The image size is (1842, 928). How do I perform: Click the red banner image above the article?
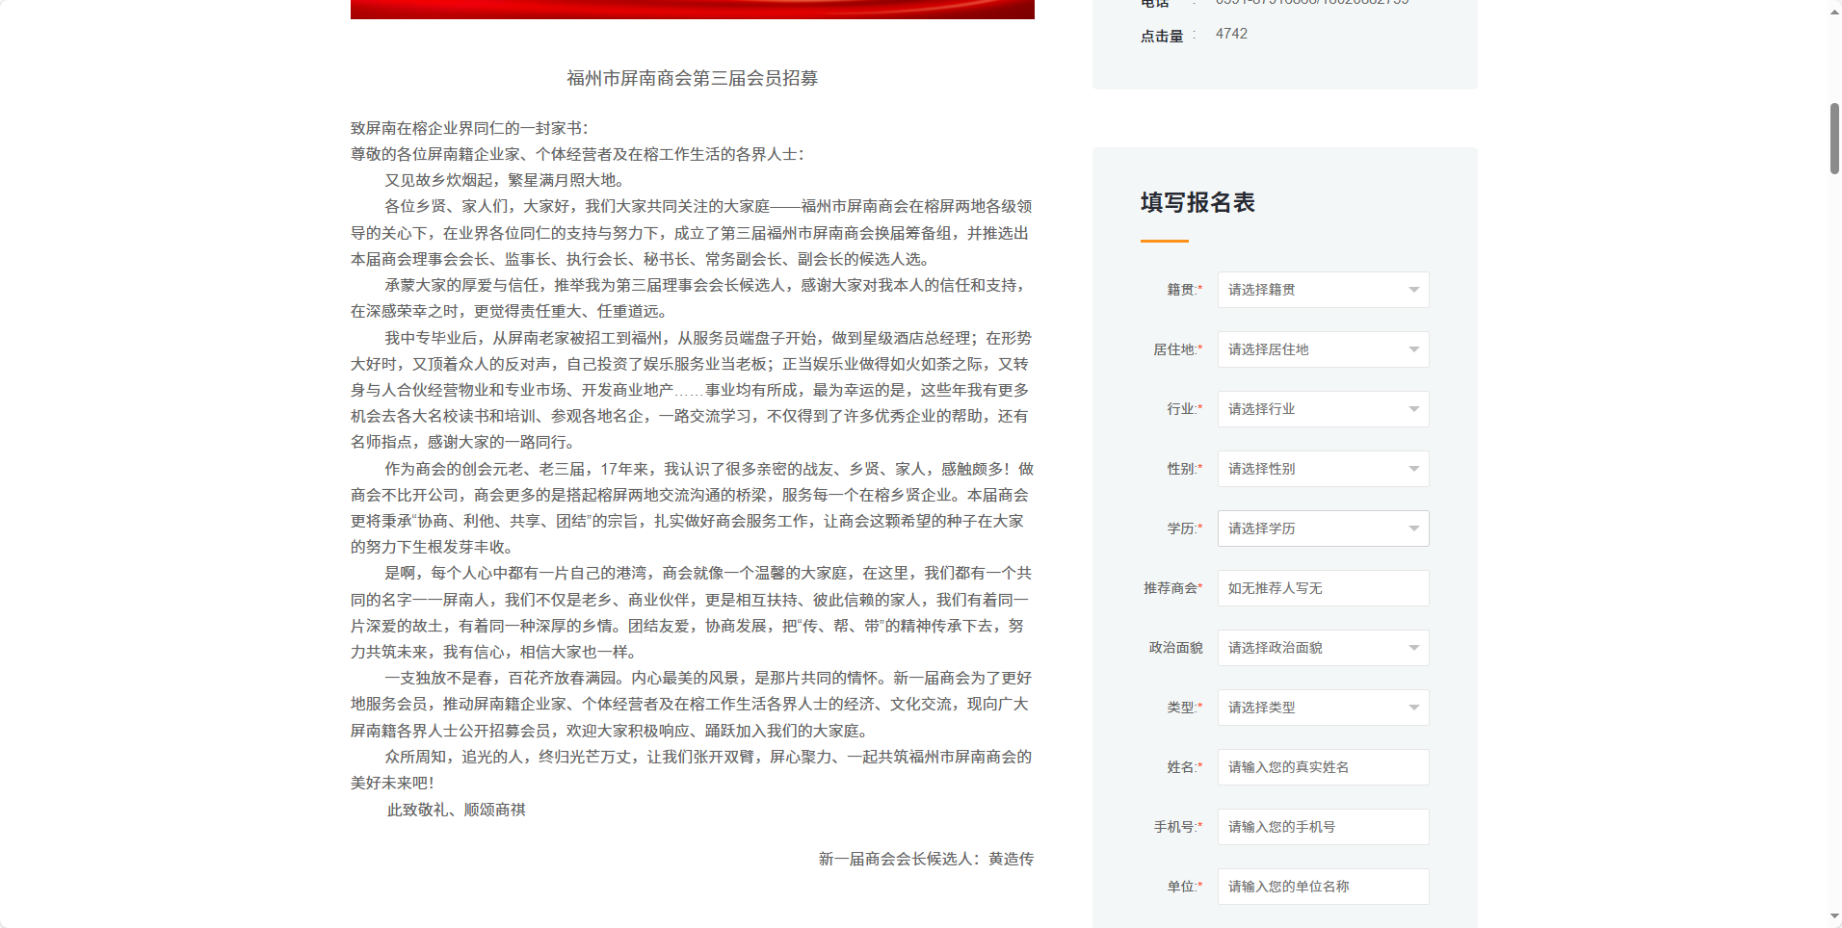click(692, 9)
